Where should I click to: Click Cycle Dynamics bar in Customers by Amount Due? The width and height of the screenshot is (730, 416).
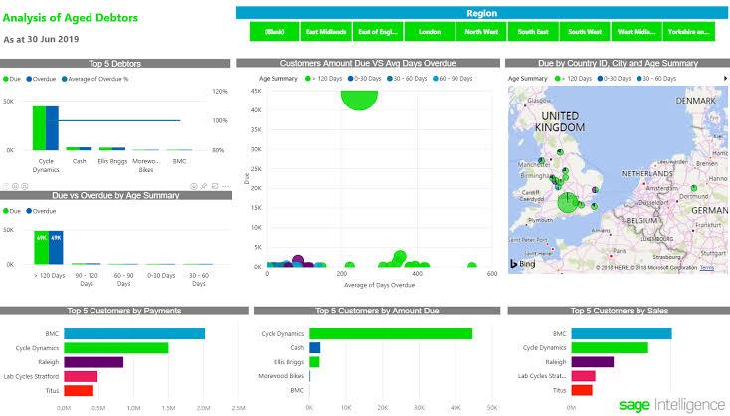coord(391,334)
